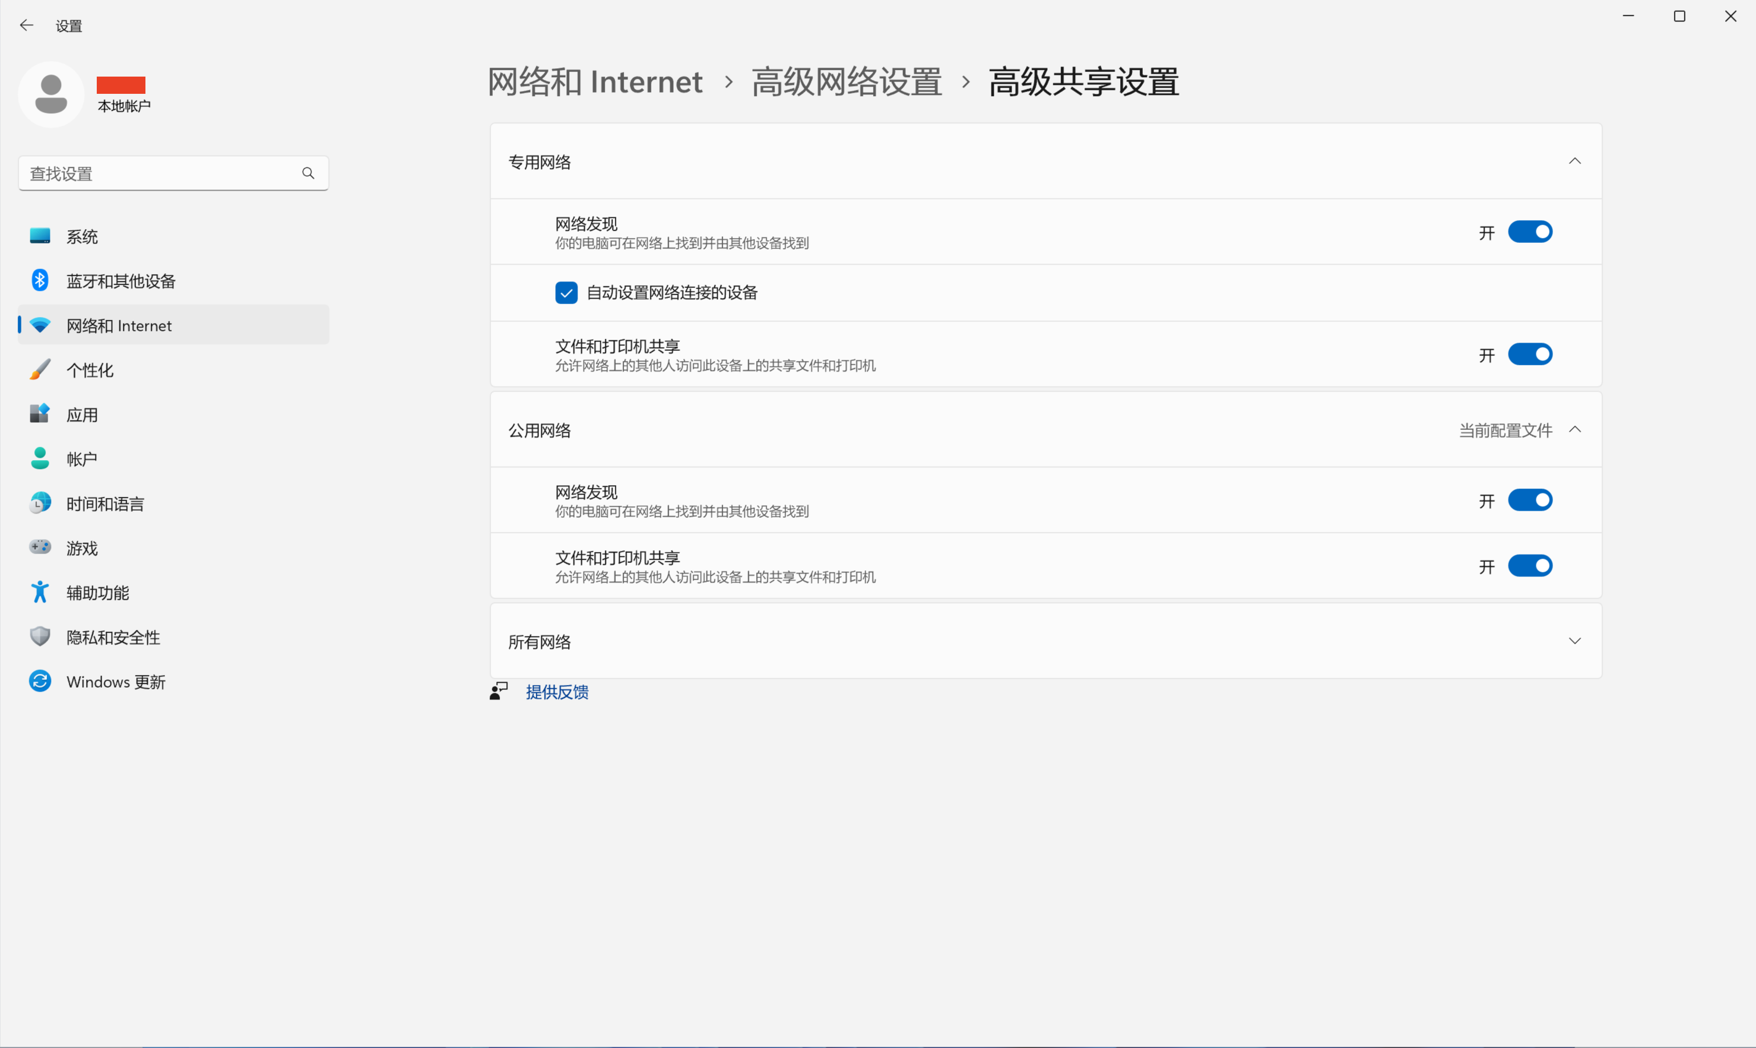Collapse the 专用网络 section
This screenshot has height=1048, width=1756.
[1574, 161]
